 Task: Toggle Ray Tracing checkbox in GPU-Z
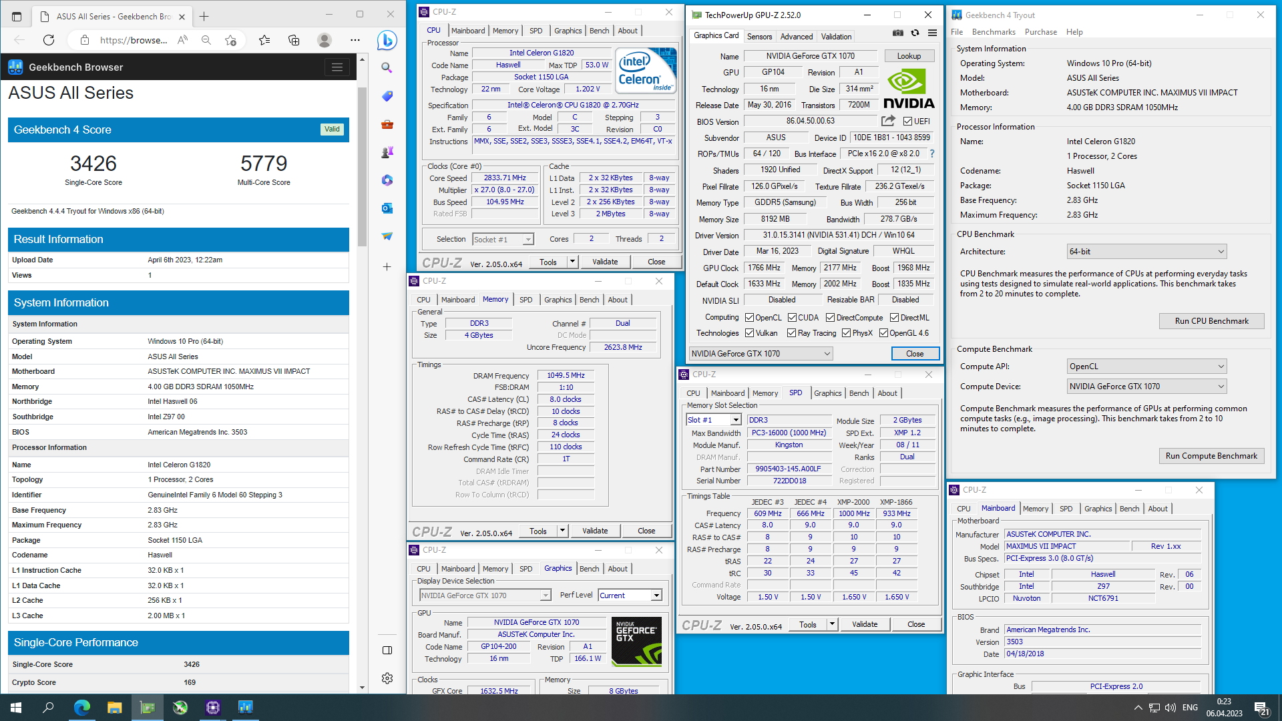(791, 333)
